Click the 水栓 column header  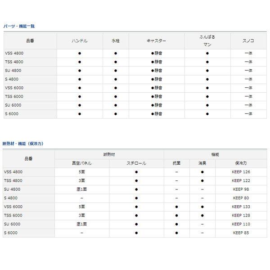[x=115, y=40]
